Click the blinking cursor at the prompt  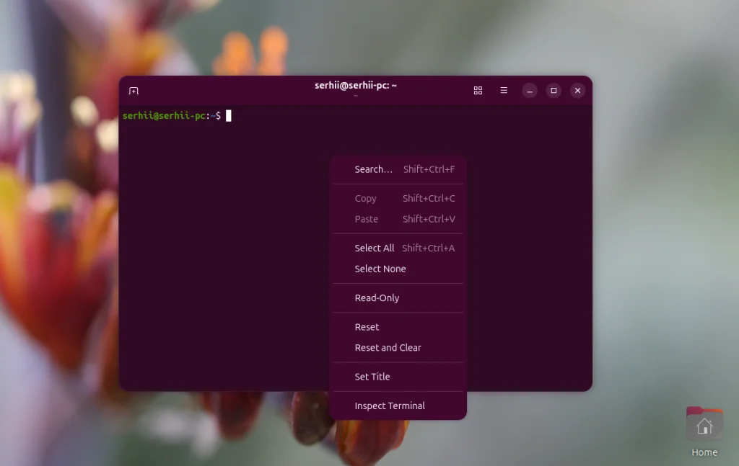pos(229,115)
